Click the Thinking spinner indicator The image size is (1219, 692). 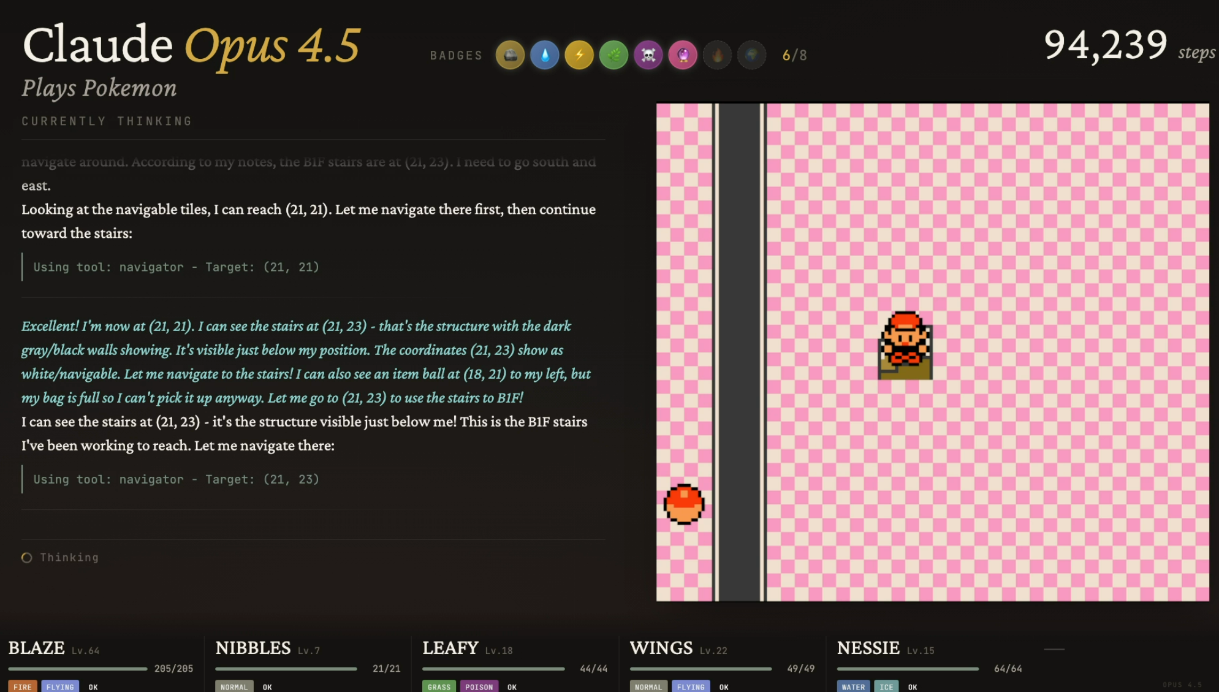click(27, 557)
